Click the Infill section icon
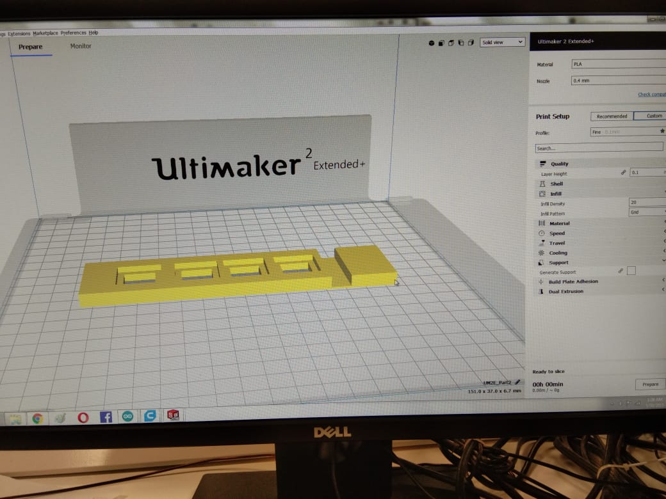Image resolution: width=666 pixels, height=499 pixels. coord(542,194)
